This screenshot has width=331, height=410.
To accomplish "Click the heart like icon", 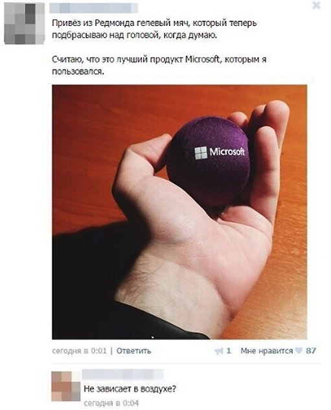I will pos(299,350).
